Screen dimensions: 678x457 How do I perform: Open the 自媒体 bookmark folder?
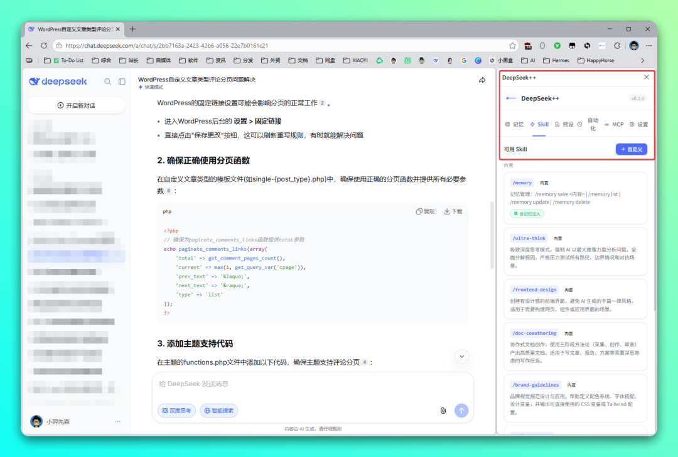click(x=159, y=60)
